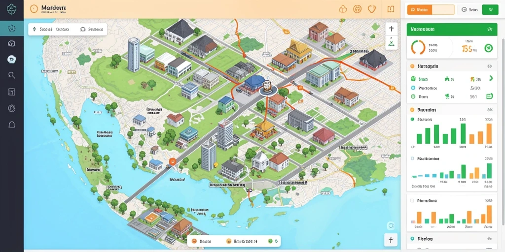The image size is (505, 252).
Task: Select the third tab with the home icon in the map toolbar
Action: [x=92, y=29]
